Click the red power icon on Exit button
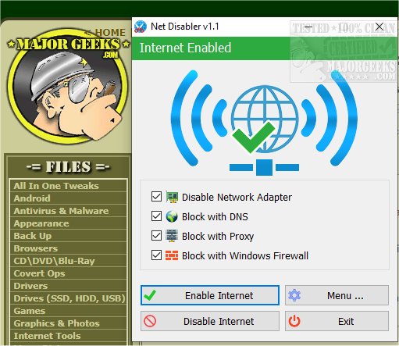The width and height of the screenshot is (399, 346). point(294,321)
